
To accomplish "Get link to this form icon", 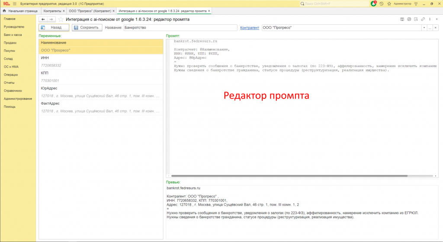I will (x=423, y=19).
